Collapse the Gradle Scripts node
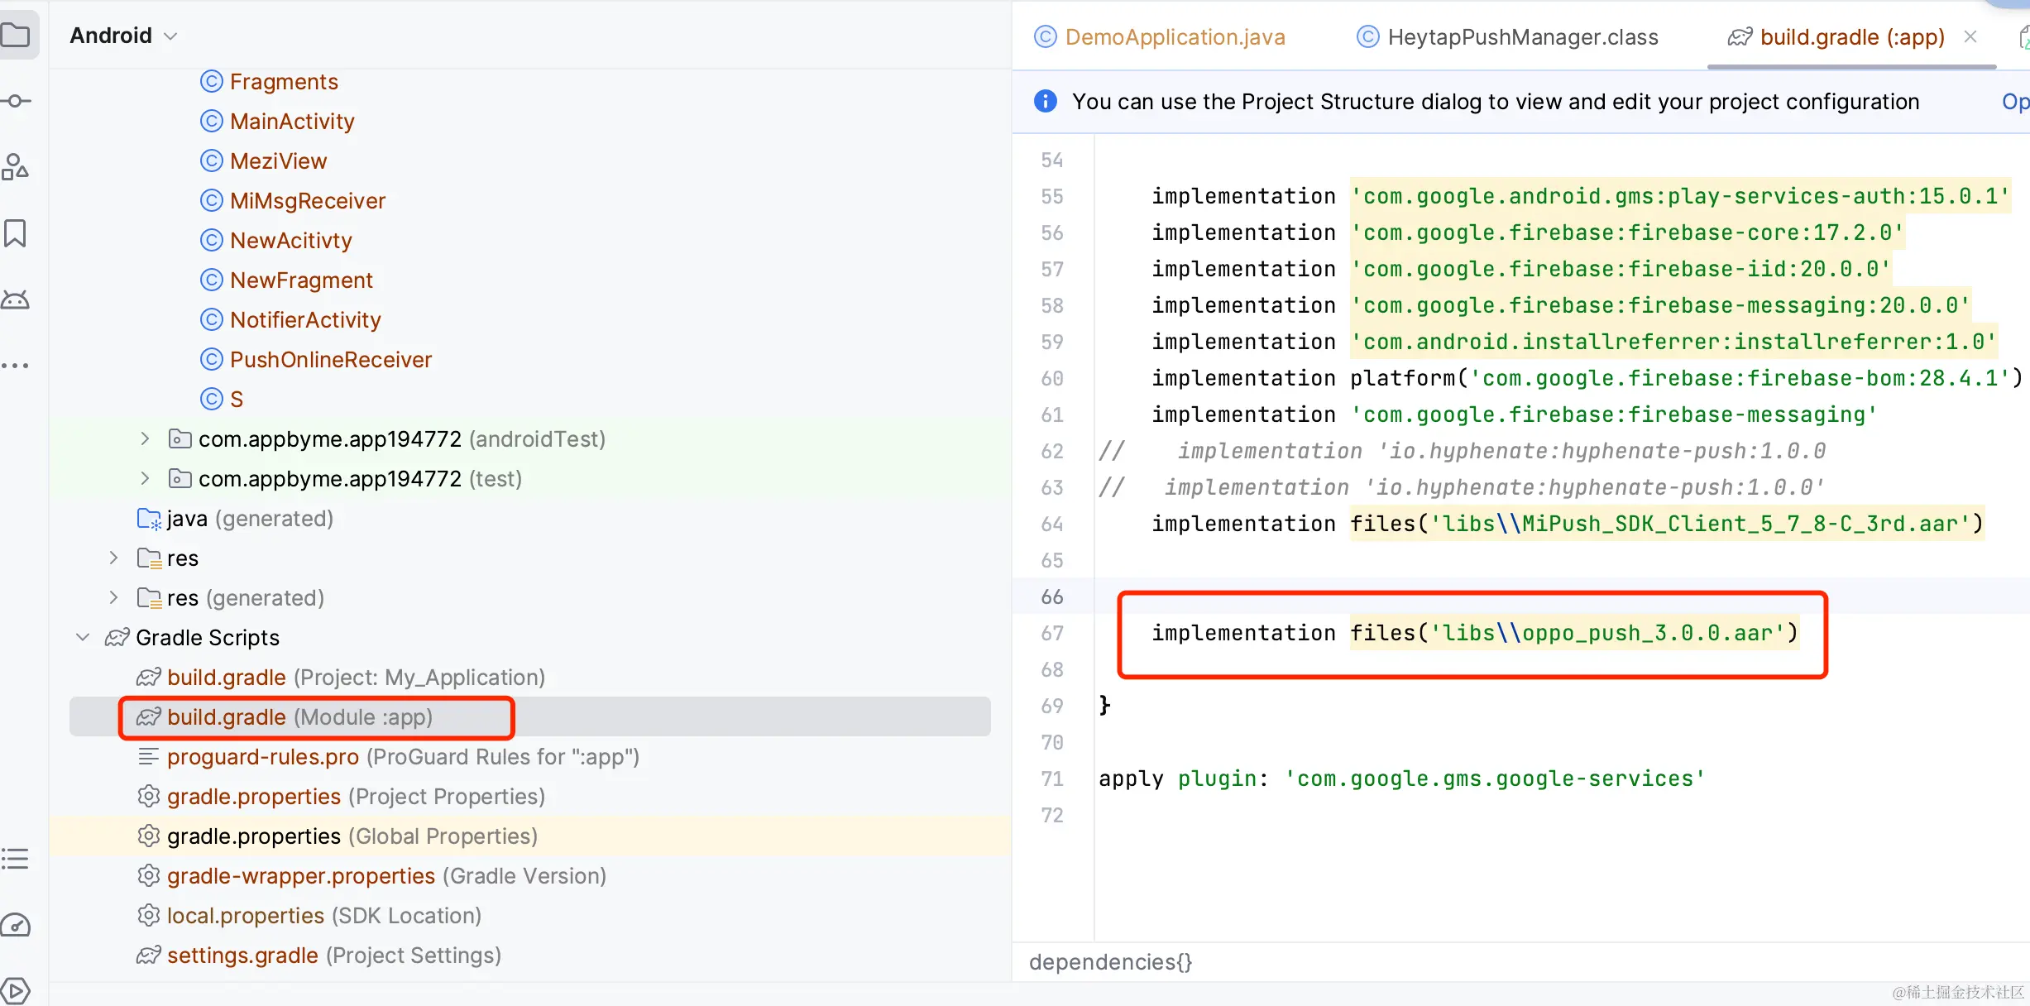2030x1006 pixels. pyautogui.click(x=83, y=637)
